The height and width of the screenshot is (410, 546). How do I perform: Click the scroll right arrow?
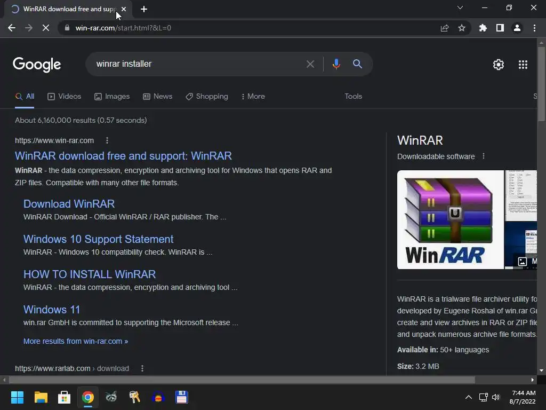click(533, 380)
